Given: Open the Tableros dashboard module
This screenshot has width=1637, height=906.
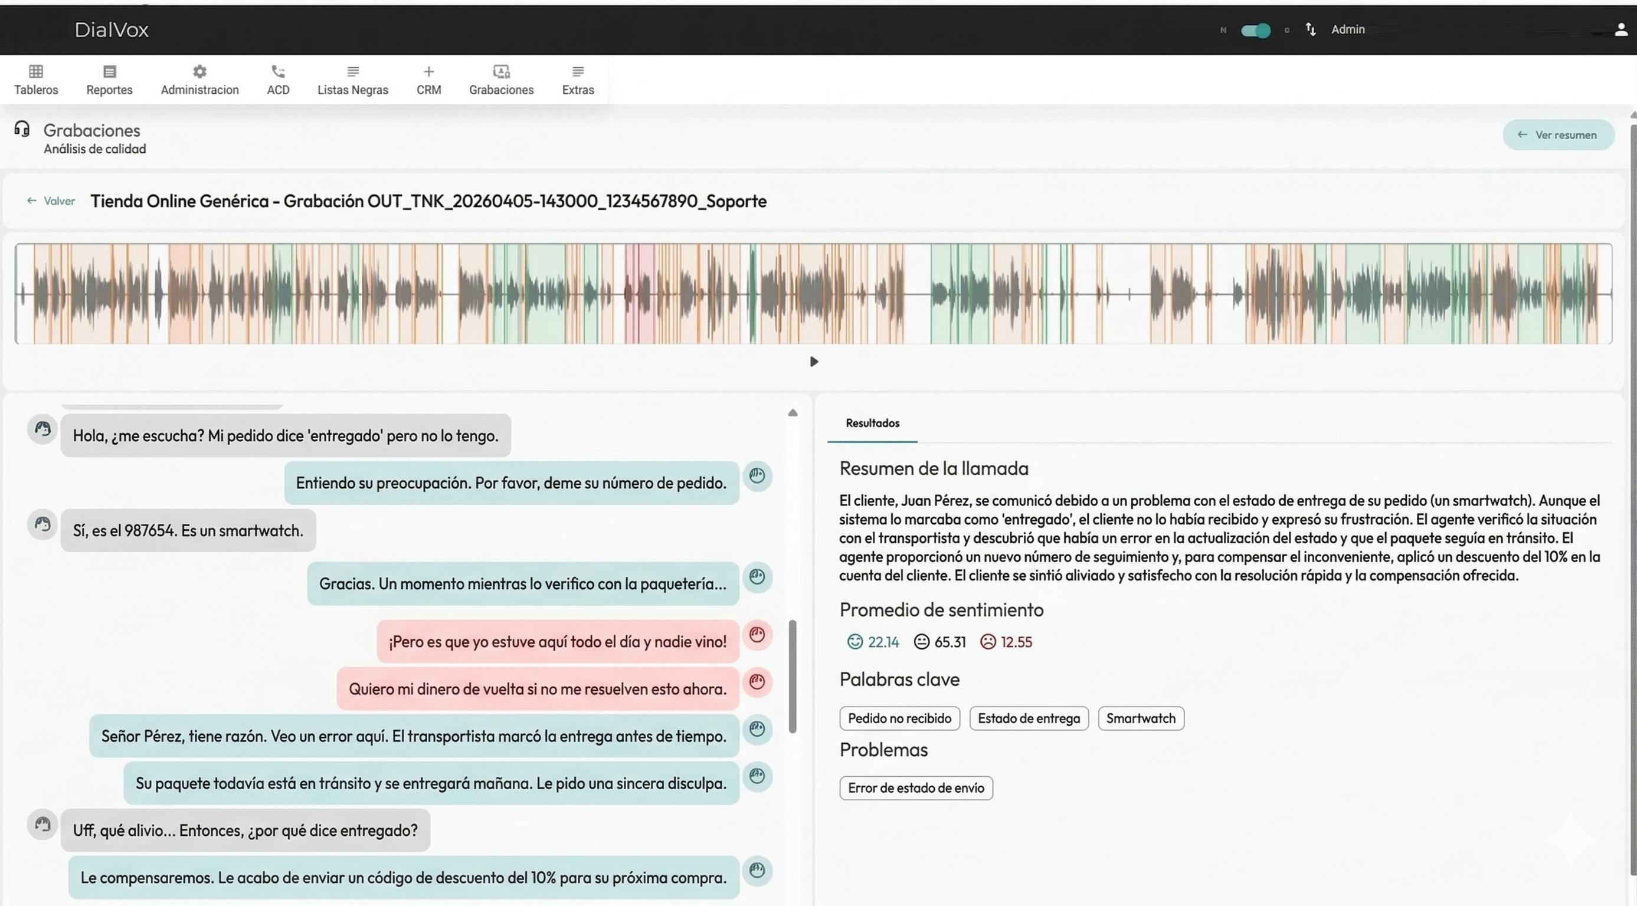Looking at the screenshot, I should pos(36,79).
